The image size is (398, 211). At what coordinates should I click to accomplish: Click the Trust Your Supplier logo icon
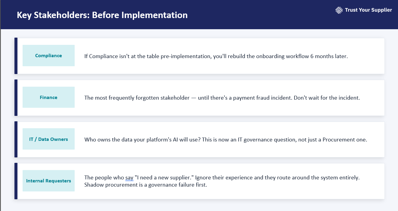coord(339,10)
